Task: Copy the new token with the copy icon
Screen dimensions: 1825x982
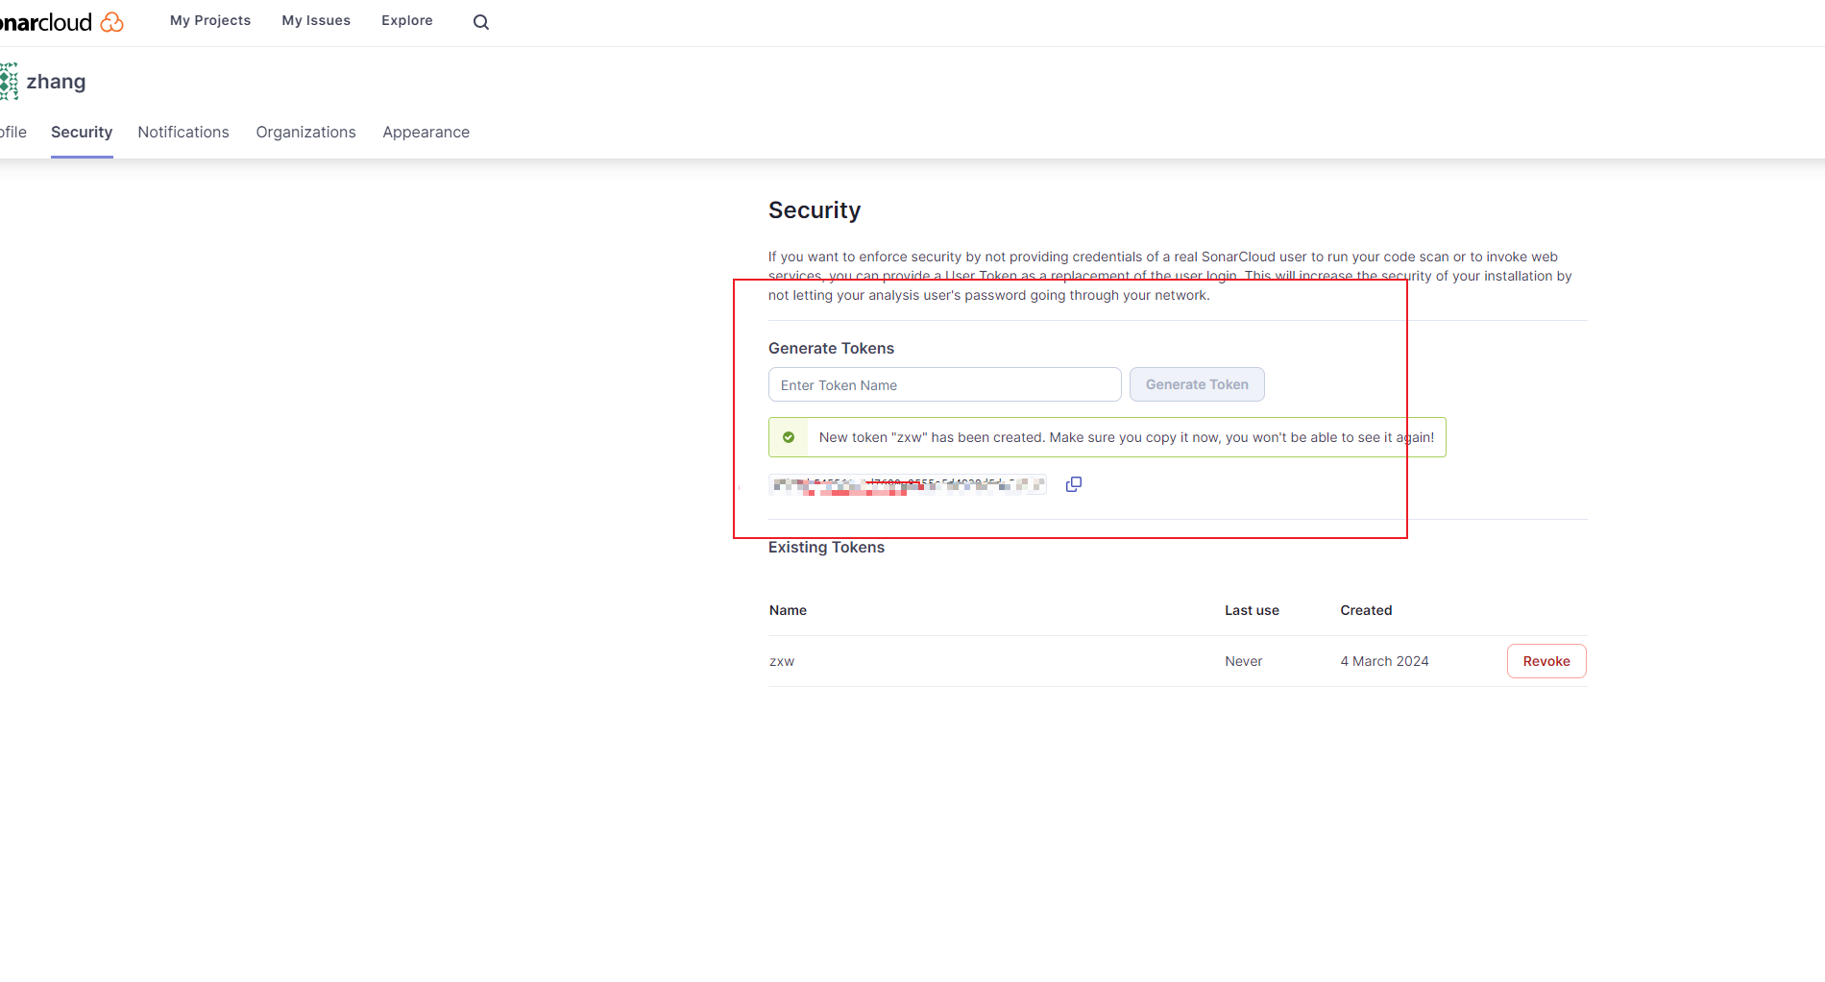Action: pos(1074,484)
